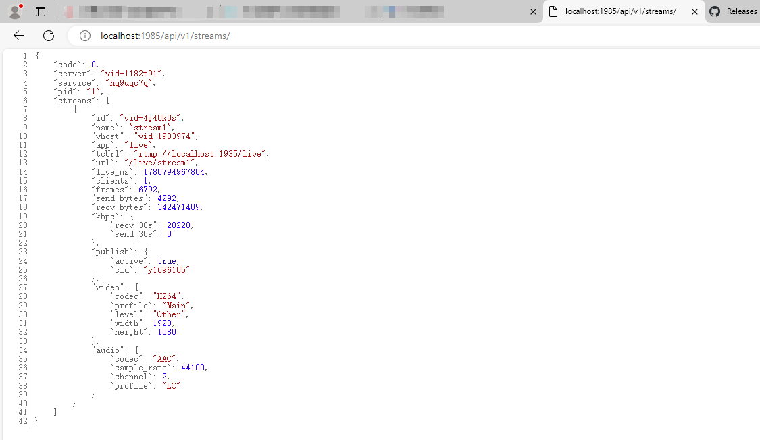This screenshot has height=440, width=760.
Task: Click the "clients" key
Action: (x=112, y=181)
